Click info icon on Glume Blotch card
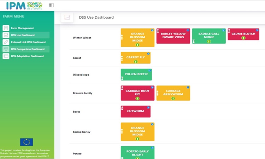The image size is (265, 159). click(x=257, y=30)
